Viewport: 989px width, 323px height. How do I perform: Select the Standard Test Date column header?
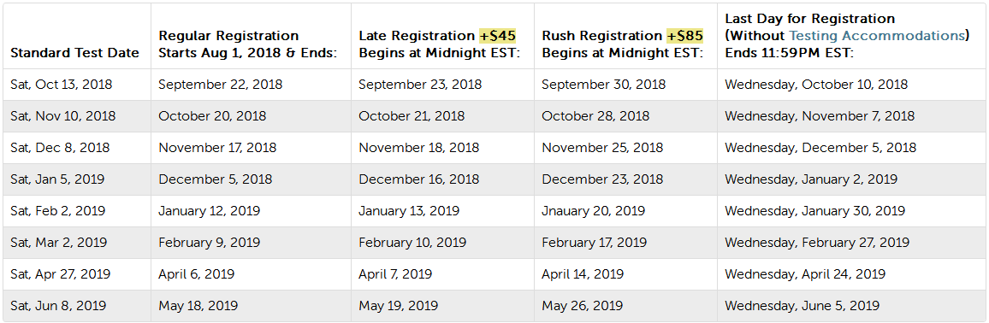pyautogui.click(x=74, y=54)
